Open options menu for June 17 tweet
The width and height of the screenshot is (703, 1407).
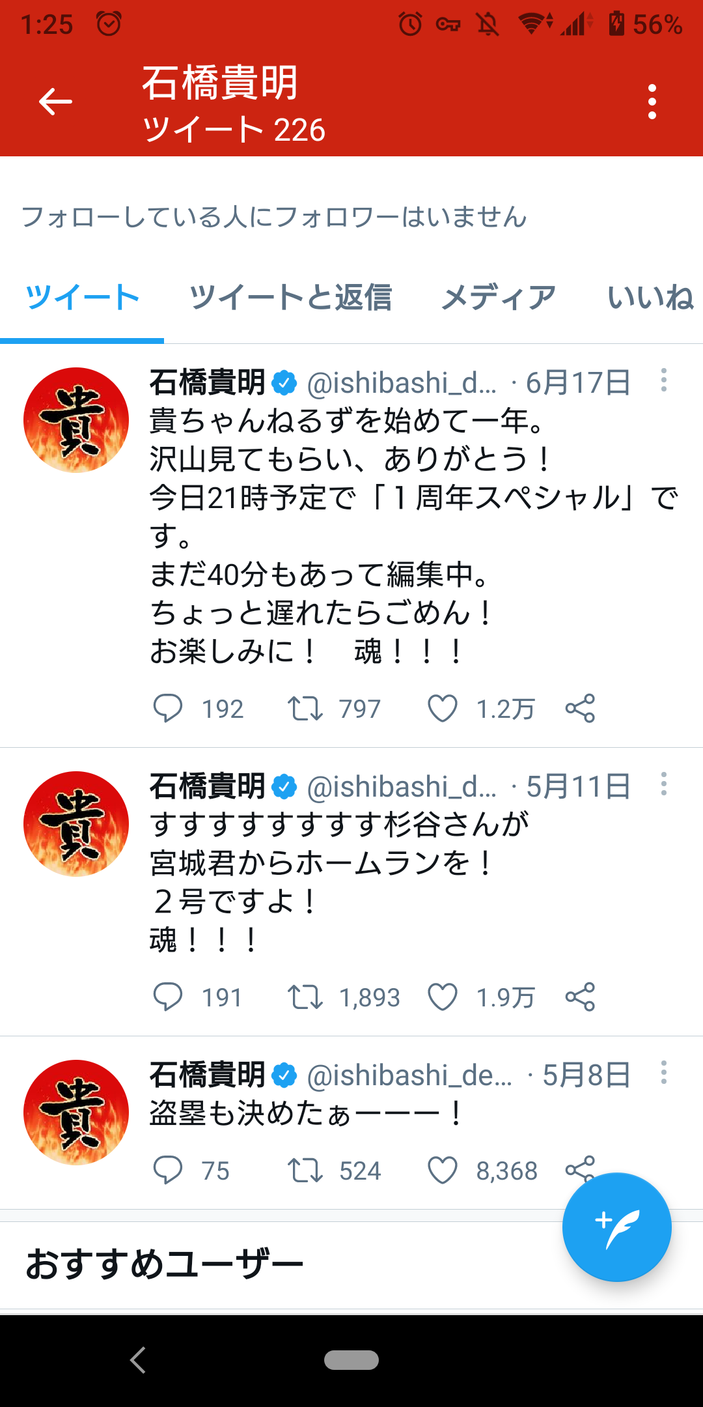coord(664,380)
